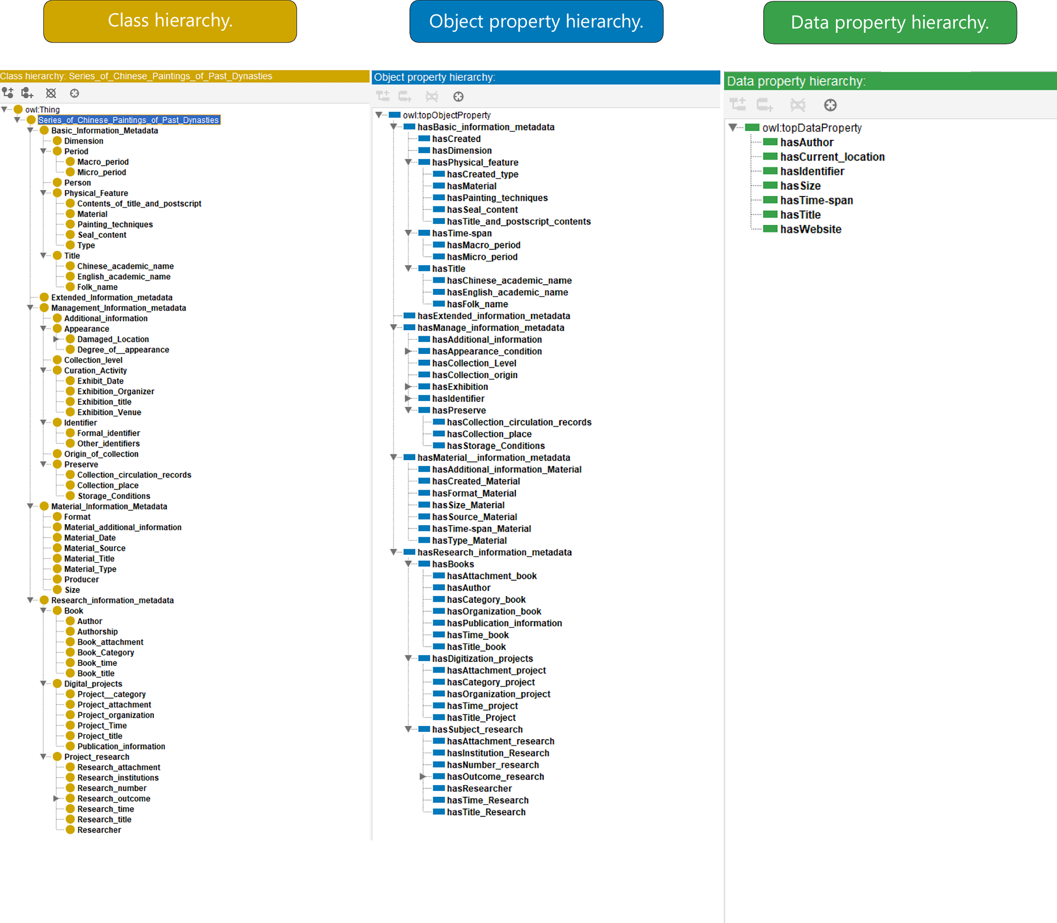Select hasWebsite in data property tree
Screen dimensions: 1057x923
click(x=810, y=229)
